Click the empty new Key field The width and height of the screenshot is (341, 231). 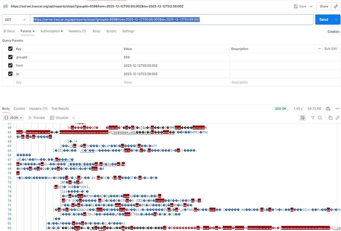(68, 82)
